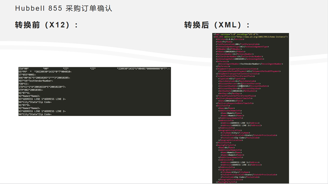Image resolution: width=328 pixels, height=184 pixels.
Task: Click the ISA*00* header line in X12 block
Action: click(94, 68)
